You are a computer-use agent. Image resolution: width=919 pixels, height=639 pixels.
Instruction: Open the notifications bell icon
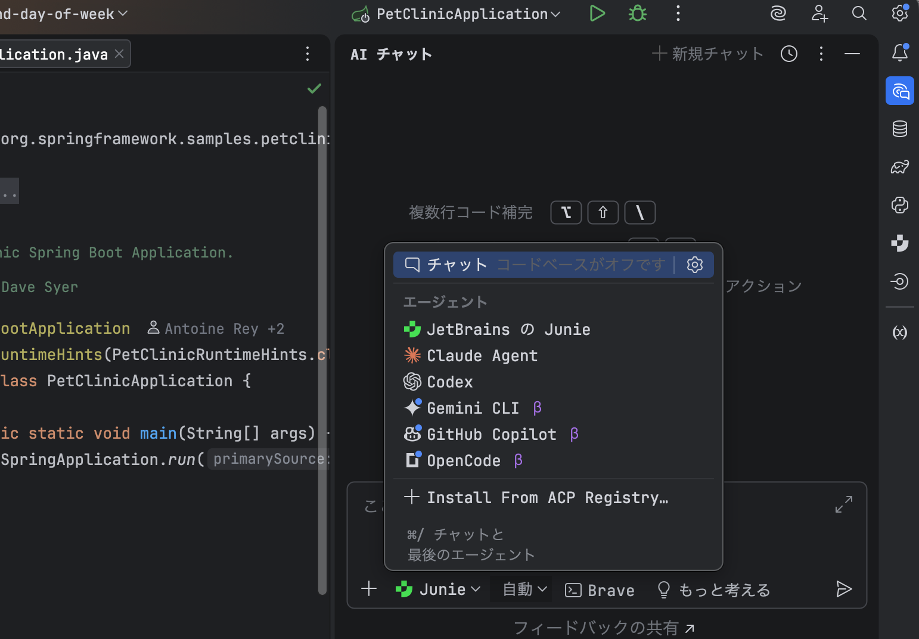tap(899, 54)
